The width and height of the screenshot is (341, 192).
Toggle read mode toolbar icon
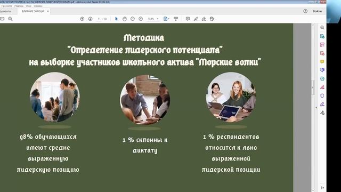point(176,19)
